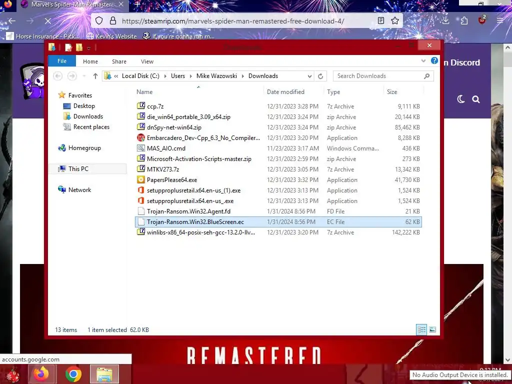The image size is (512, 384).
Task: Open recent locations dropdown arrow
Action: [x=84, y=76]
